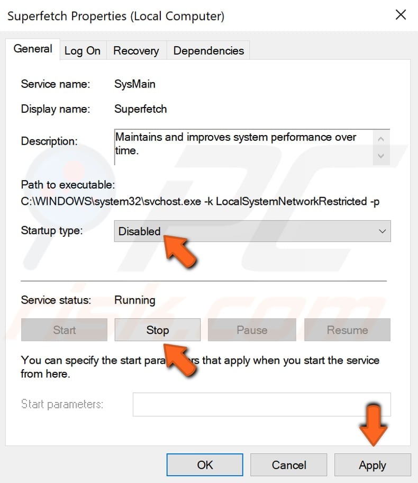Click inside the Start parameters field
The image size is (418, 483).
pyautogui.click(x=259, y=404)
